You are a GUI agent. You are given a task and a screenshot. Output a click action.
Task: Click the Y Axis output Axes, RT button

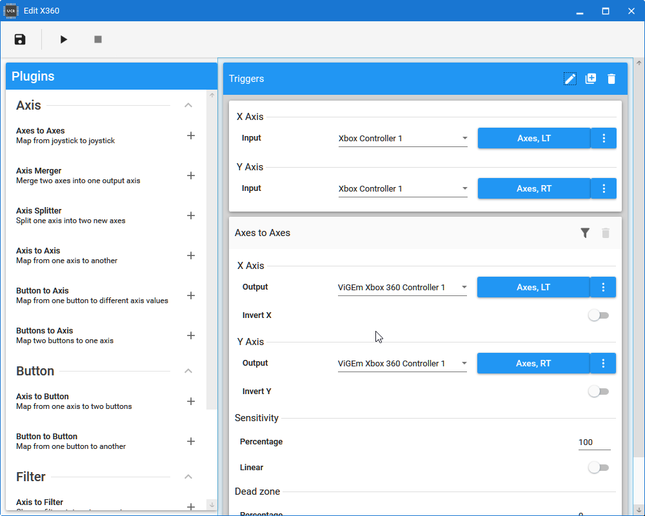[x=533, y=363]
